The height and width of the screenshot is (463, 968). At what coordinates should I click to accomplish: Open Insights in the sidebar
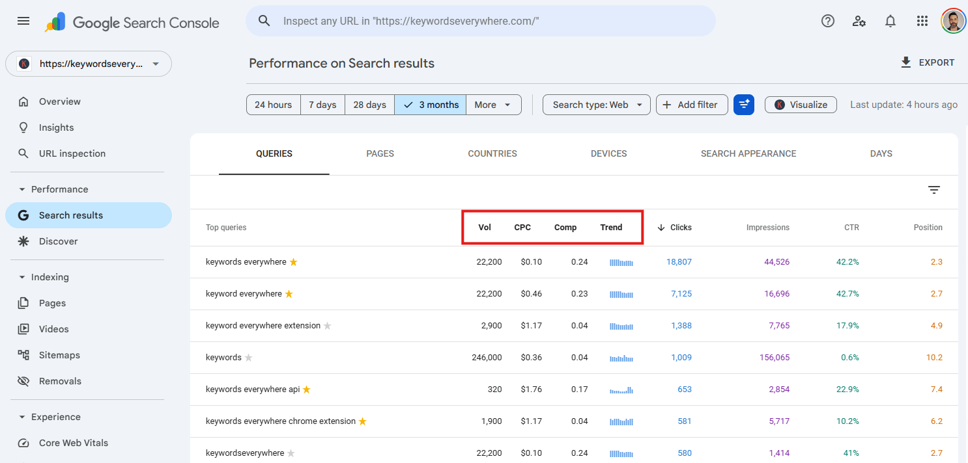coord(89,127)
